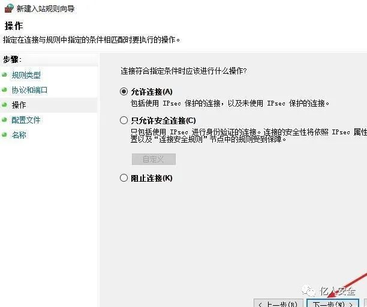The width and height of the screenshot is (367, 307).
Task: Select the 允许连接(A) radio button
Action: [124, 92]
